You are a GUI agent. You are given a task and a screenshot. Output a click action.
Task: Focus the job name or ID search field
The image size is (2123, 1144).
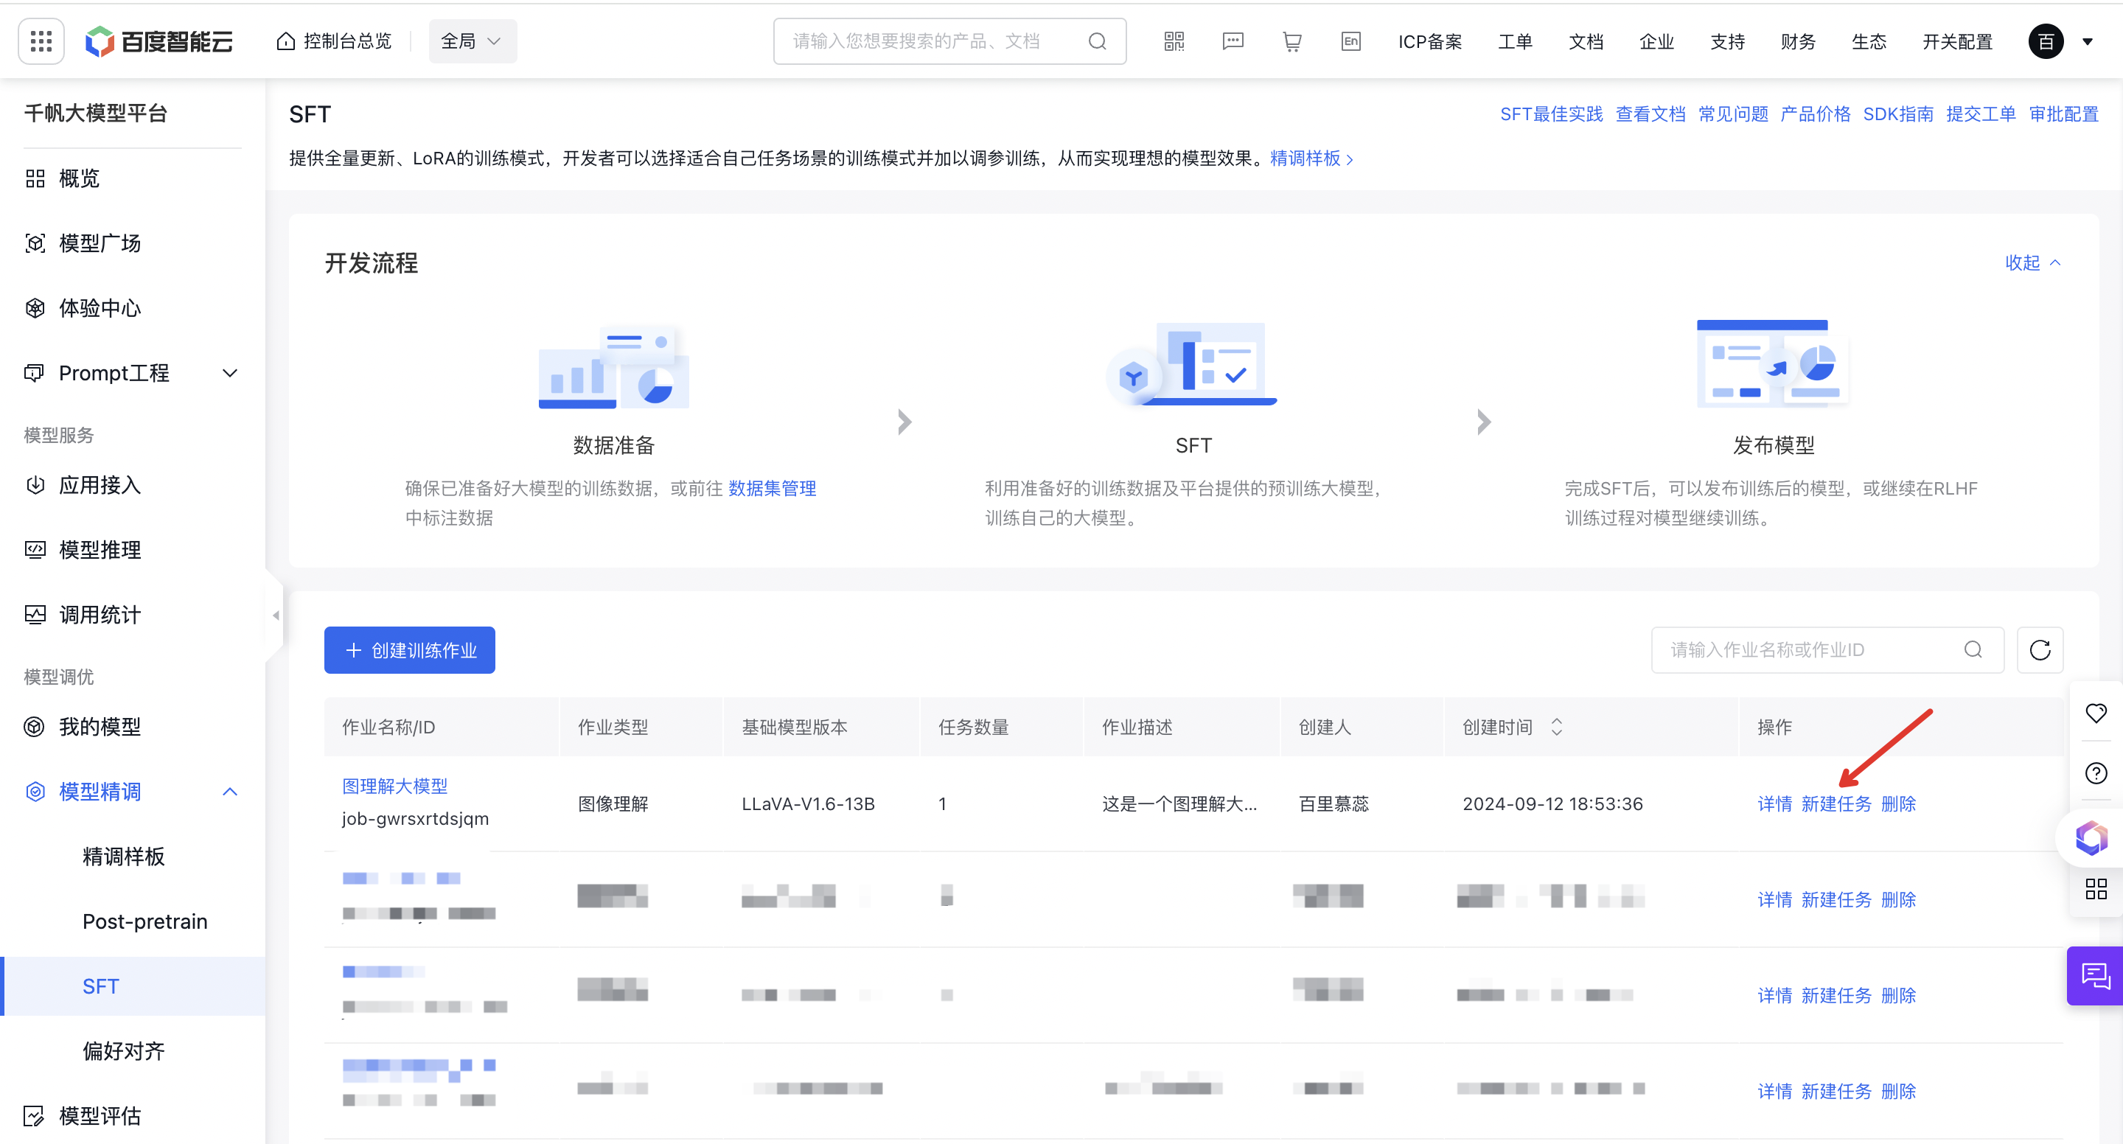(x=1827, y=649)
